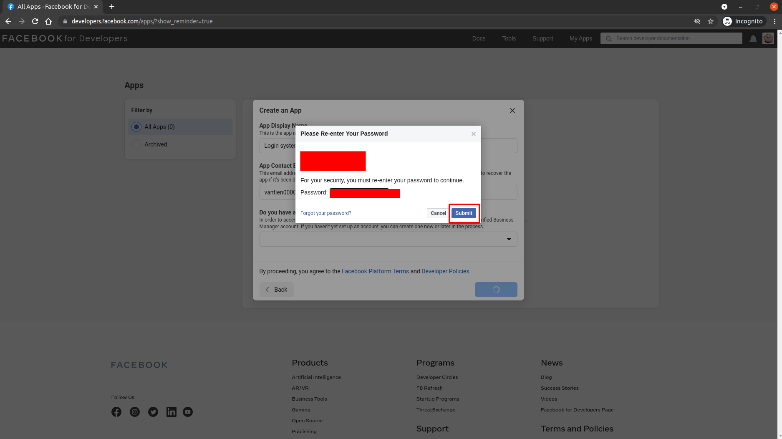The width and height of the screenshot is (782, 439).
Task: Open the Twitter footer icon
Action: [153, 412]
